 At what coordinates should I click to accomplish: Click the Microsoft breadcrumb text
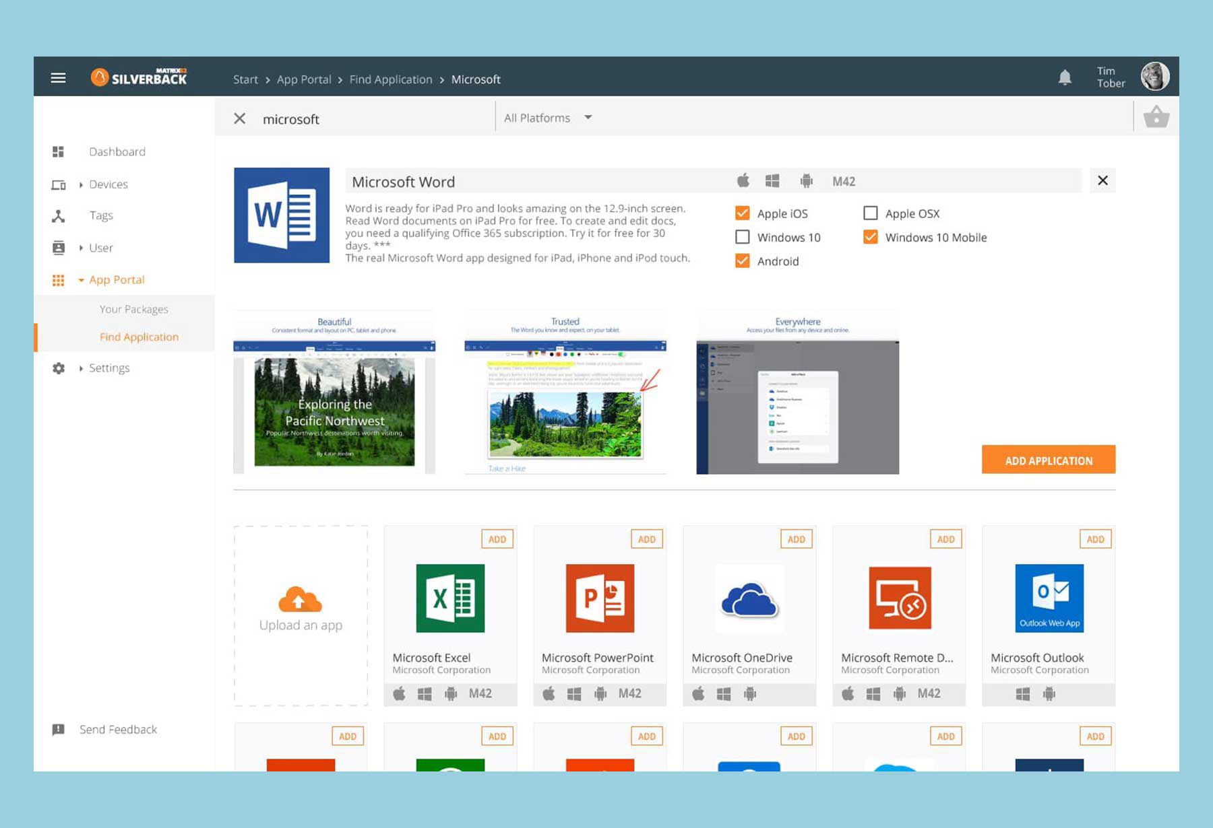(x=476, y=79)
